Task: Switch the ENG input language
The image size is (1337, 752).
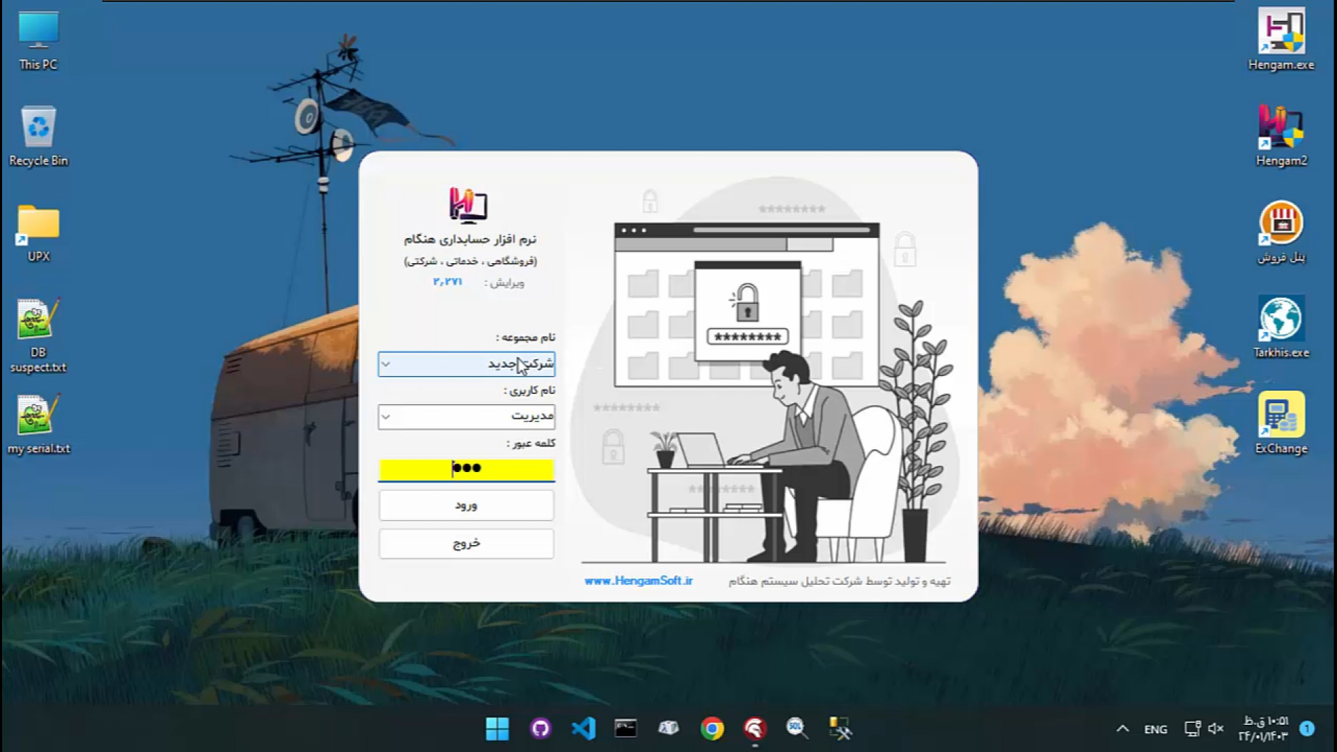Action: tap(1155, 730)
